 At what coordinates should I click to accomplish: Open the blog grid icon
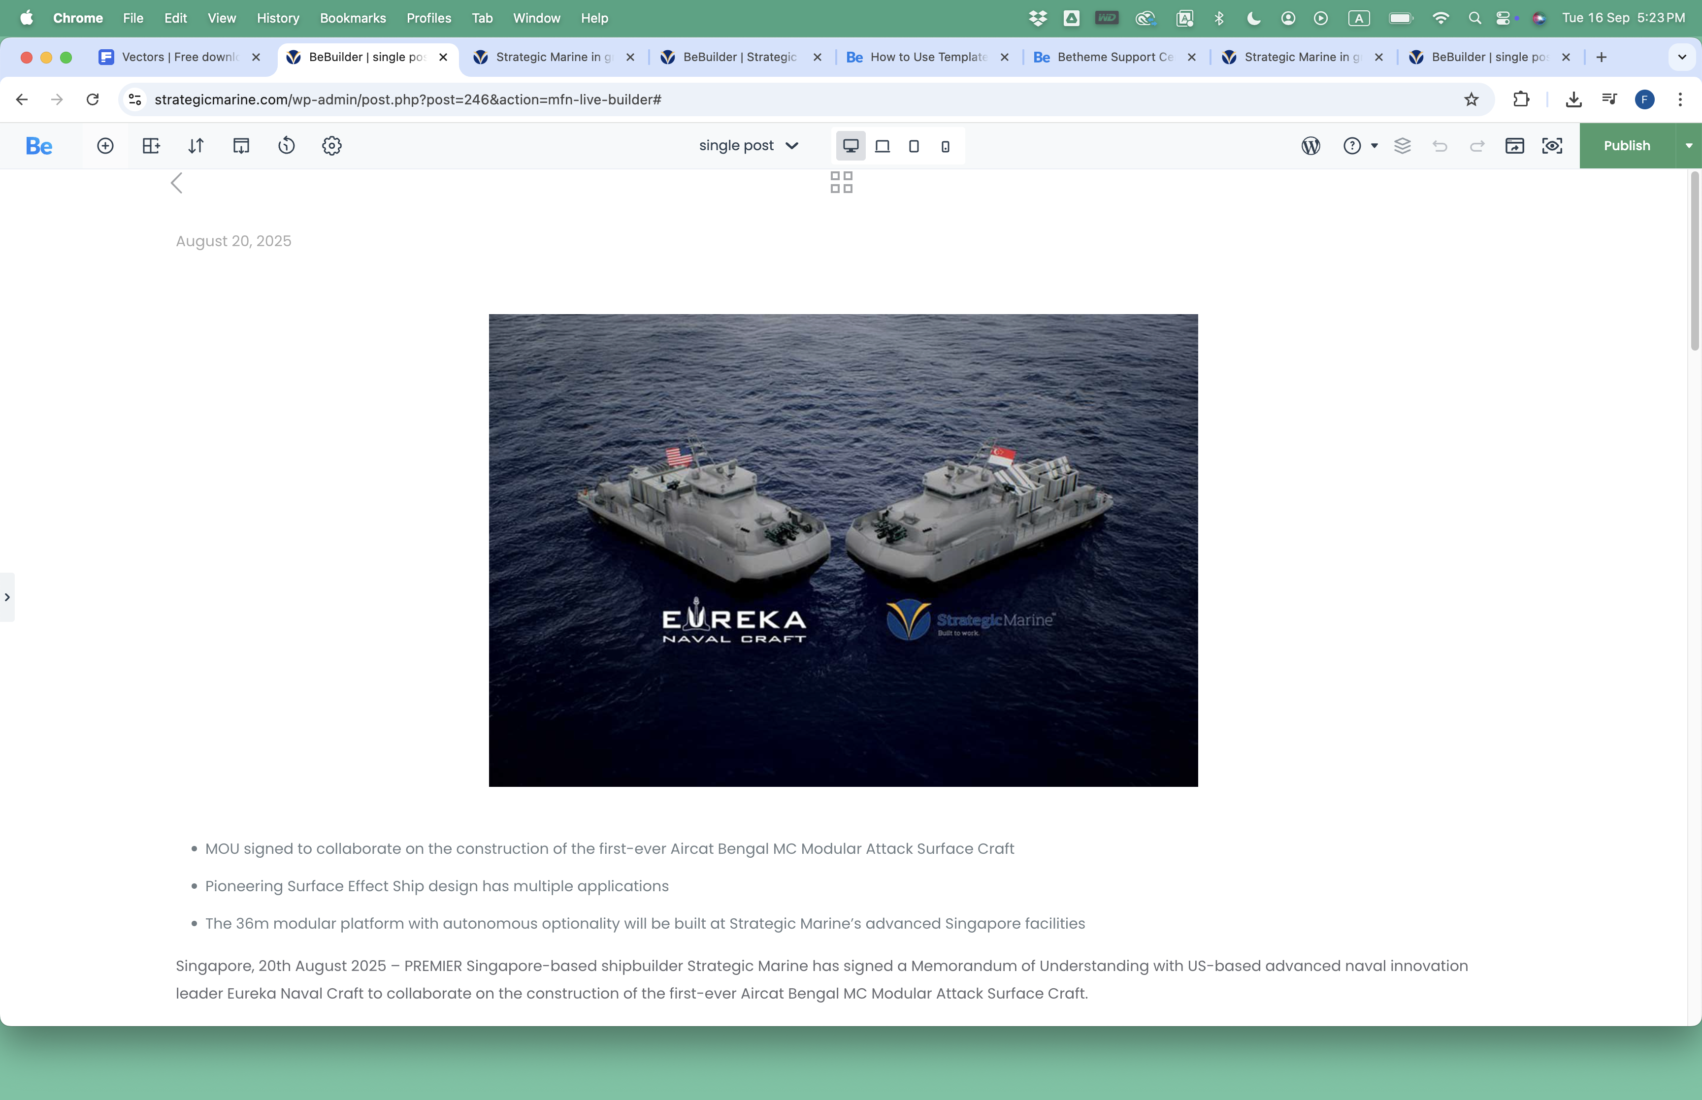coord(841,182)
